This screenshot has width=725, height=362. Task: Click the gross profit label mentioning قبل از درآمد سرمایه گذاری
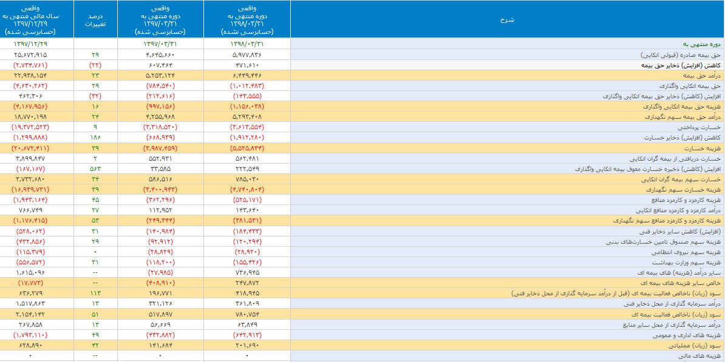point(616,293)
